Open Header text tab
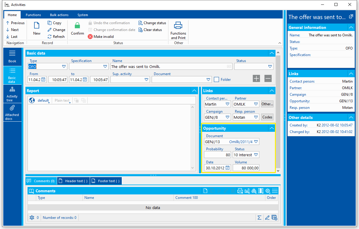Screen dimensions: 359x229 click(x=74, y=181)
